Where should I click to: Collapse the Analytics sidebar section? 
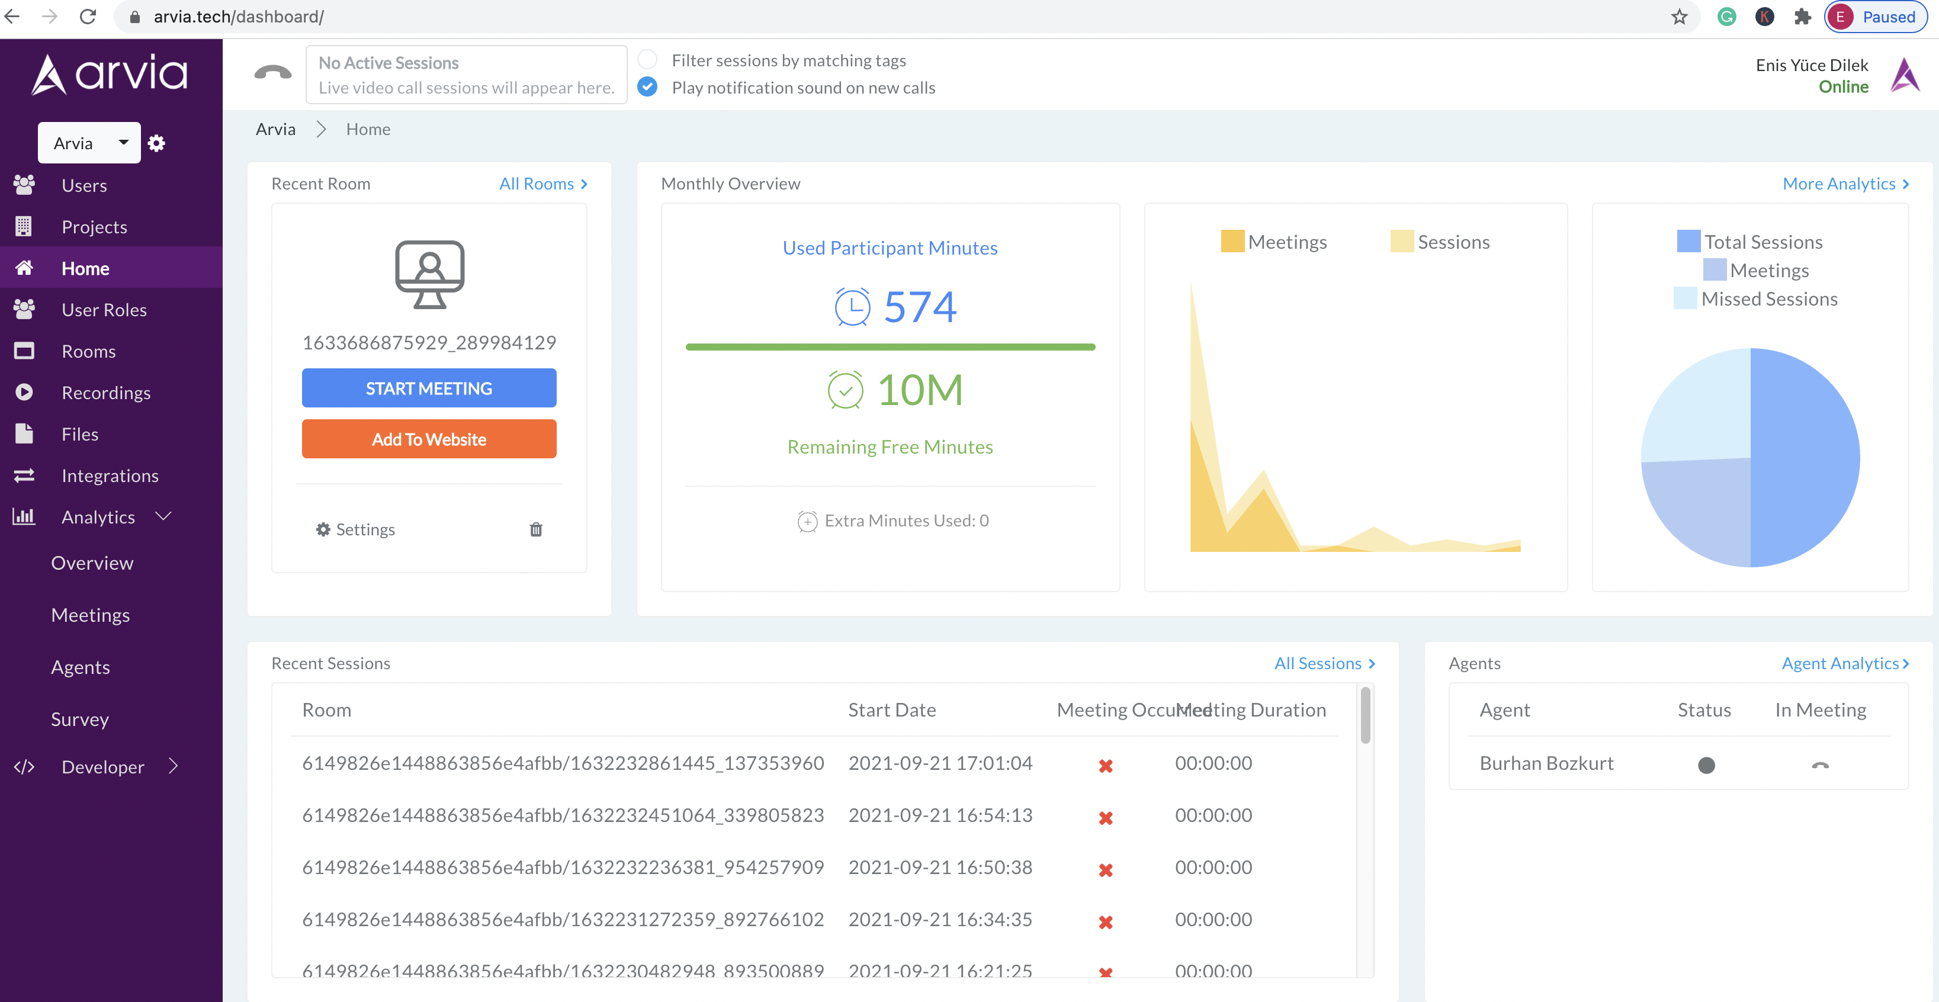pyautogui.click(x=163, y=516)
